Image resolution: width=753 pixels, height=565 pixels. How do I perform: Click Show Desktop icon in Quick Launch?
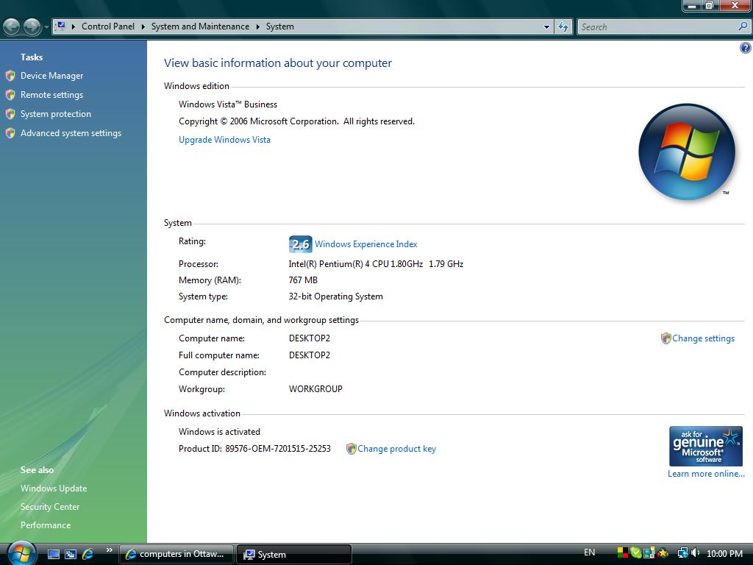click(x=54, y=554)
